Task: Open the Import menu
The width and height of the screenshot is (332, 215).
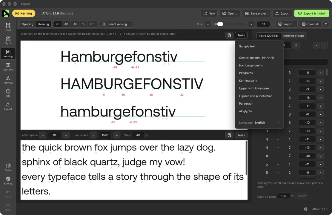Action: coord(287,24)
